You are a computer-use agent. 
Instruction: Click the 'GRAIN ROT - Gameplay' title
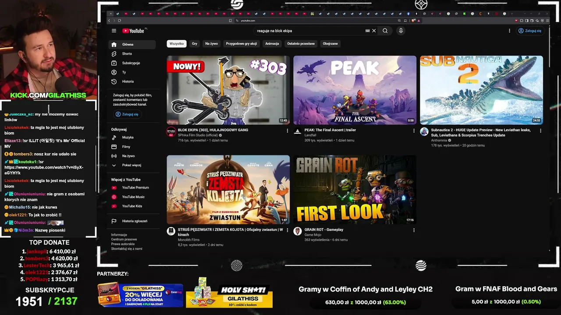pos(324,230)
